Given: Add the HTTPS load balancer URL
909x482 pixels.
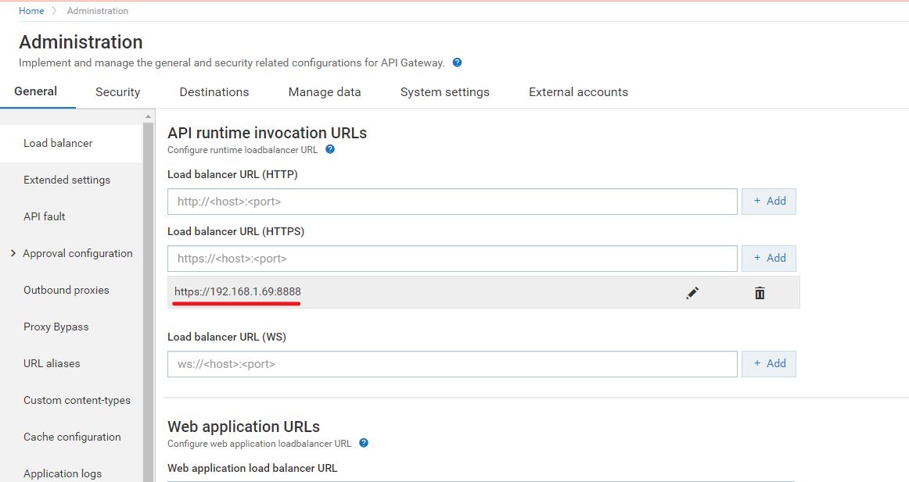Looking at the screenshot, I should point(769,259).
